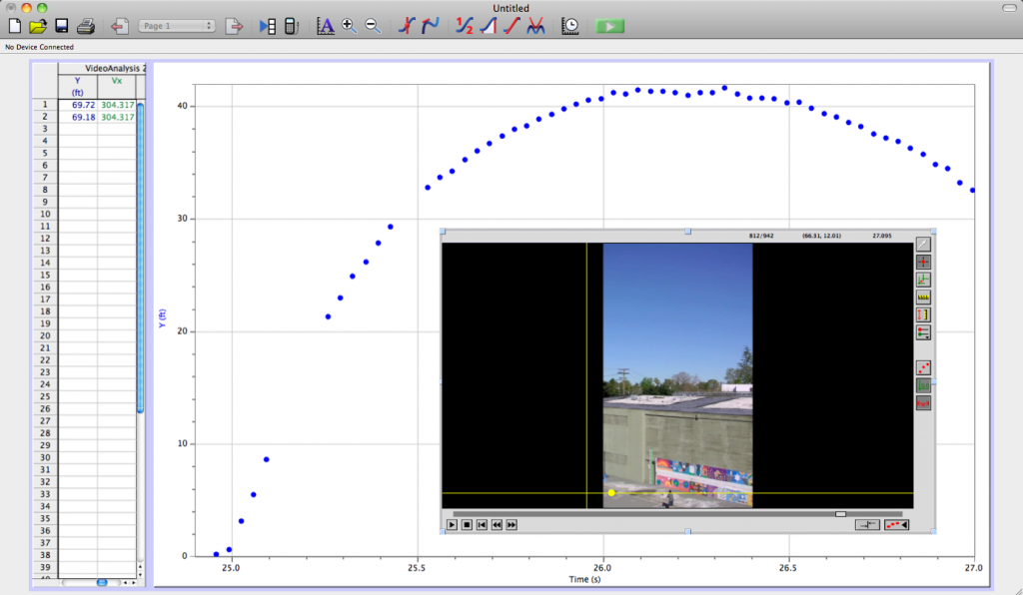The height and width of the screenshot is (595, 1023).
Task: Toggle the origin axes overlay visibility
Action: click(923, 385)
